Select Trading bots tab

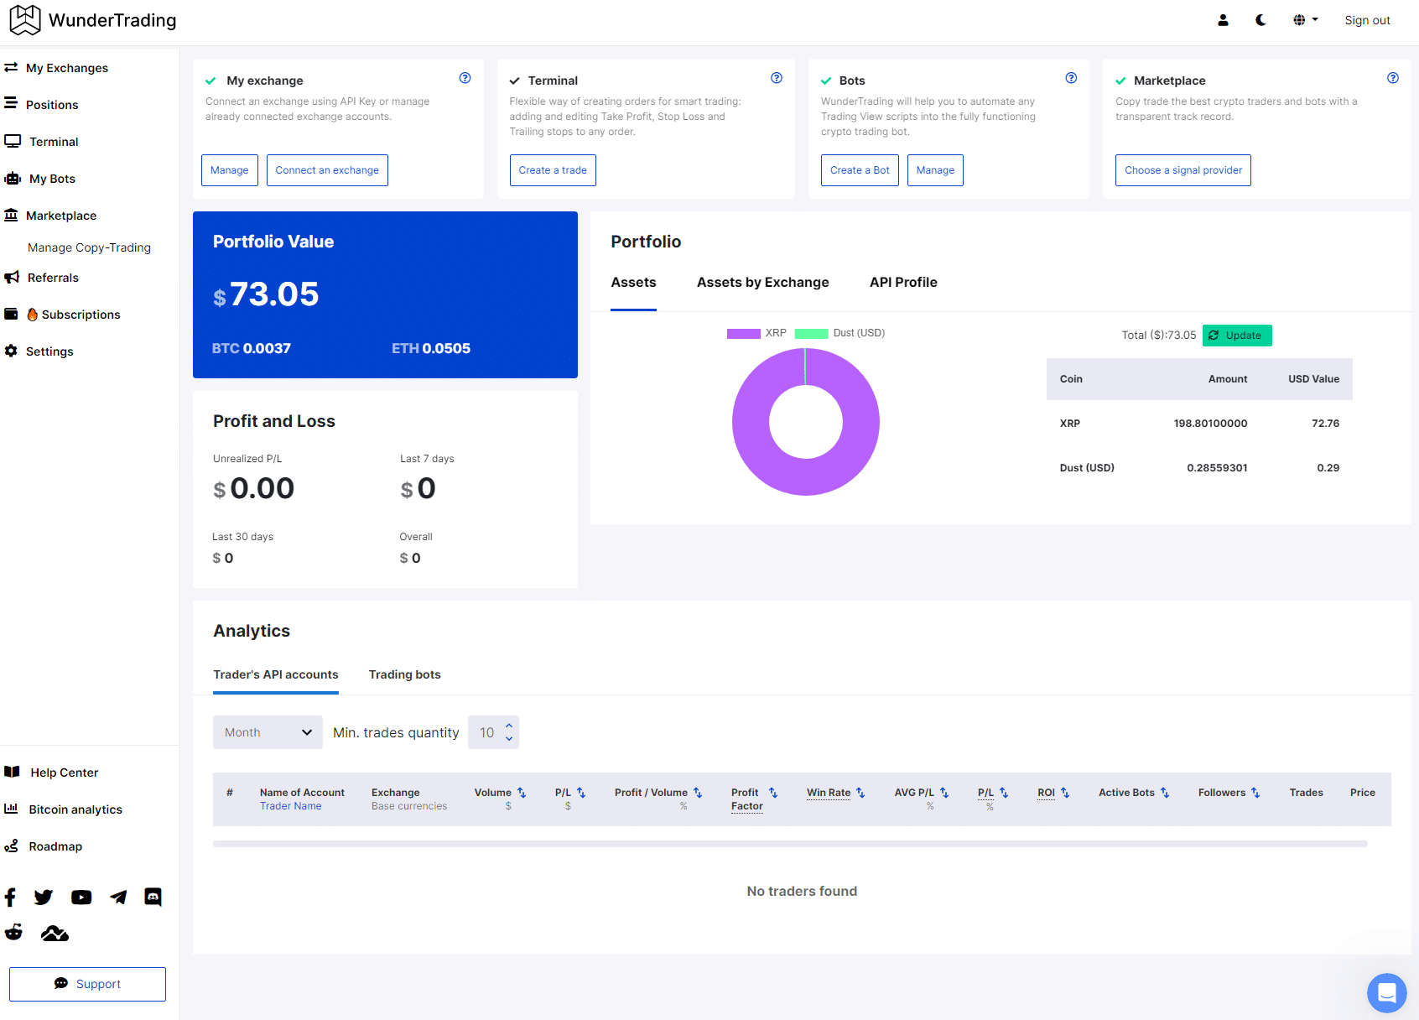[x=404, y=674]
